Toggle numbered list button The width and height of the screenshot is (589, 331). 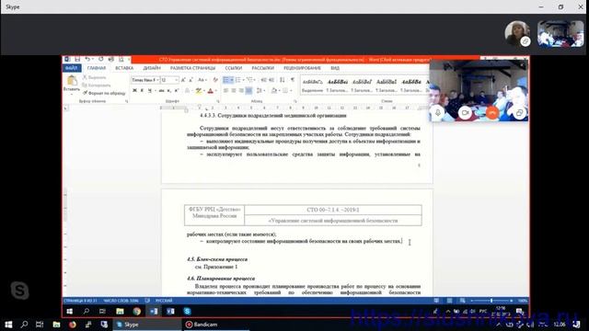pyautogui.click(x=237, y=80)
